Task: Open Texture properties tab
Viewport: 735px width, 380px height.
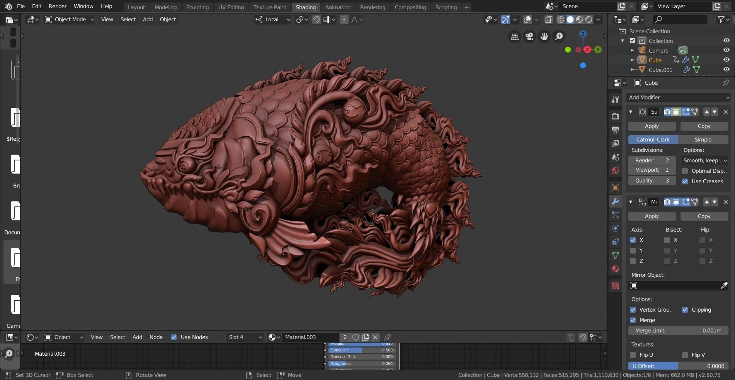Action: click(615, 286)
